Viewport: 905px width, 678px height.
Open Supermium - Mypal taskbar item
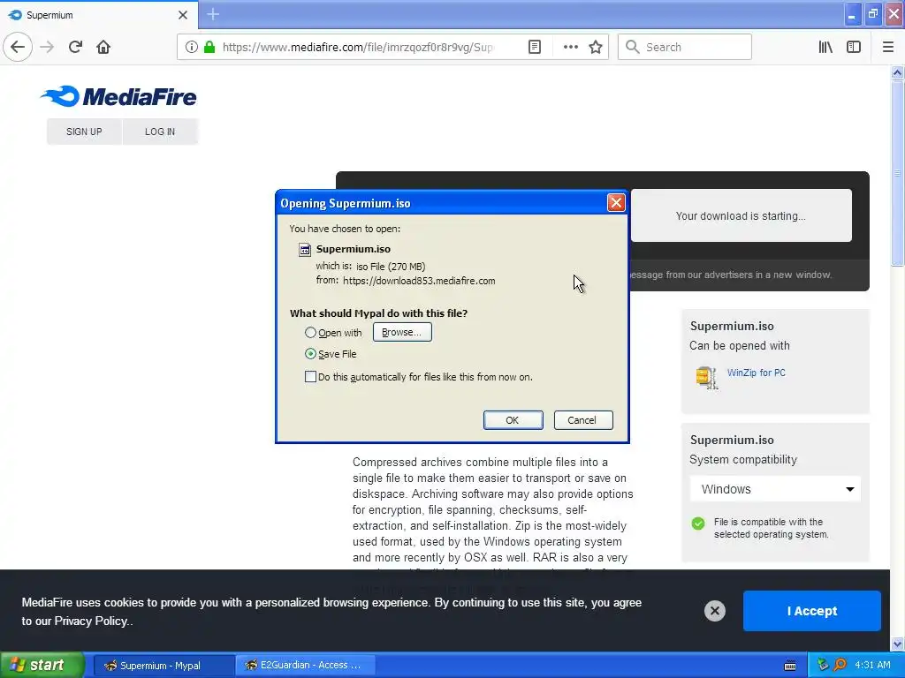164,666
